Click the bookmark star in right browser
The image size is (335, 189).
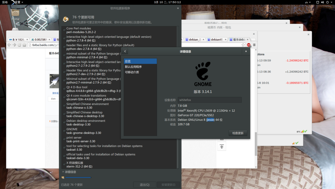(x=243, y=45)
